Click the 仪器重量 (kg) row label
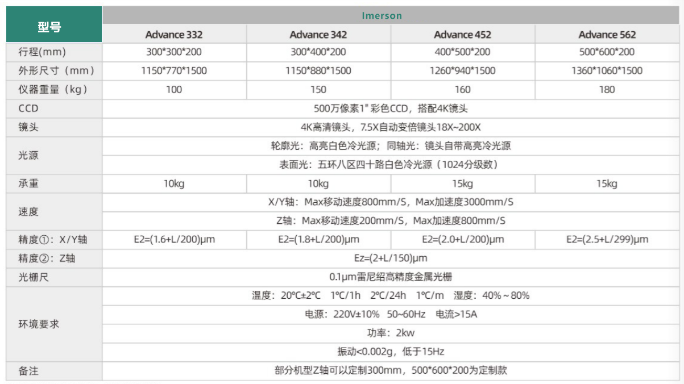 (x=53, y=90)
